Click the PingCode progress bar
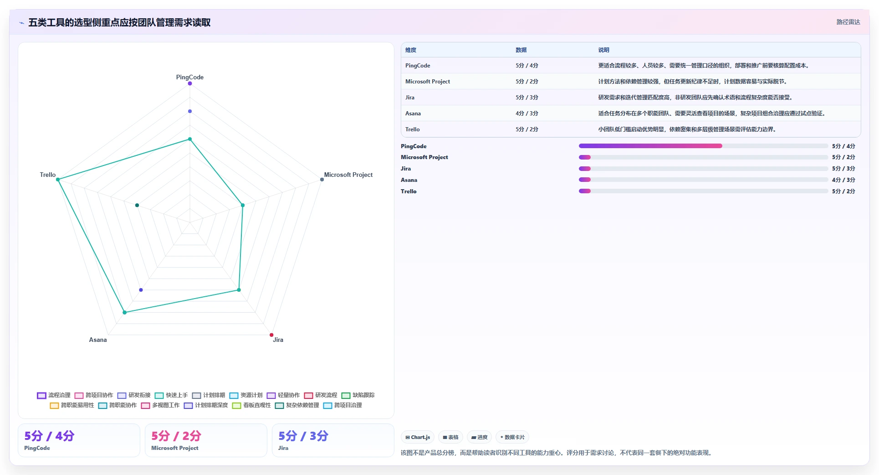Image resolution: width=879 pixels, height=475 pixels. point(703,146)
